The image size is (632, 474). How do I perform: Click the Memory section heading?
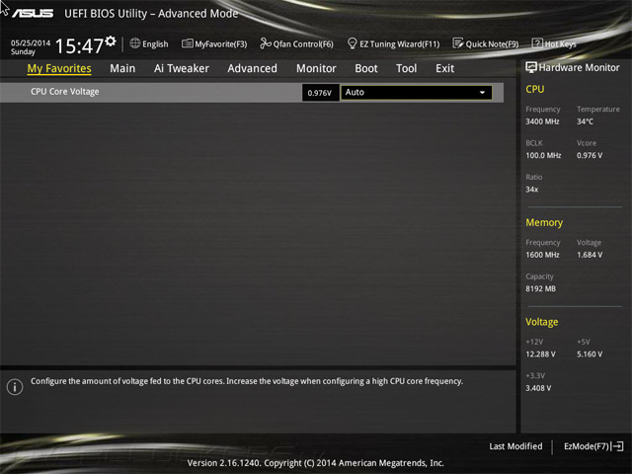tap(544, 222)
